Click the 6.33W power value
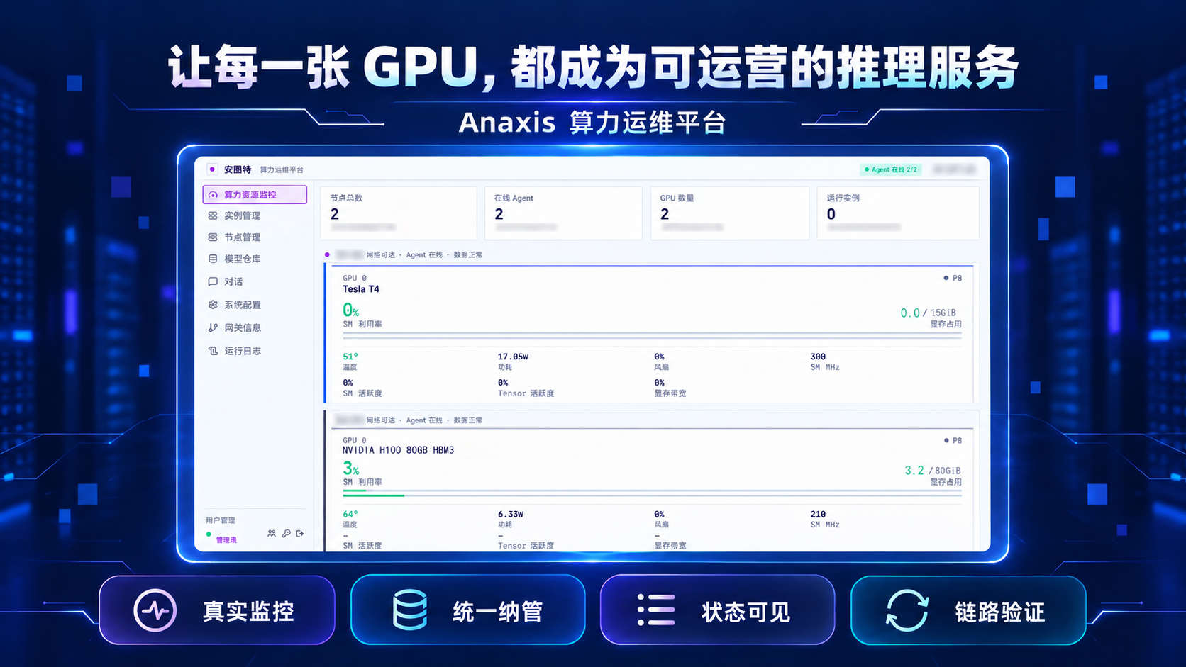 (x=511, y=514)
